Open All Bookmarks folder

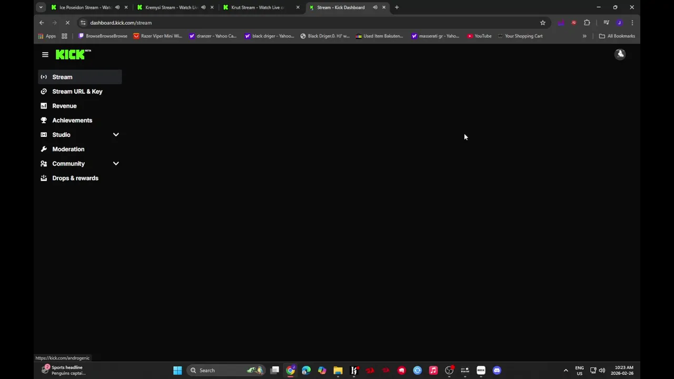617,36
